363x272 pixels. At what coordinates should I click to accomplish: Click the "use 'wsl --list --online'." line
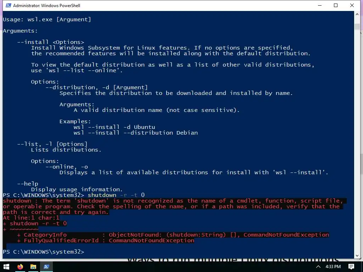click(x=77, y=70)
